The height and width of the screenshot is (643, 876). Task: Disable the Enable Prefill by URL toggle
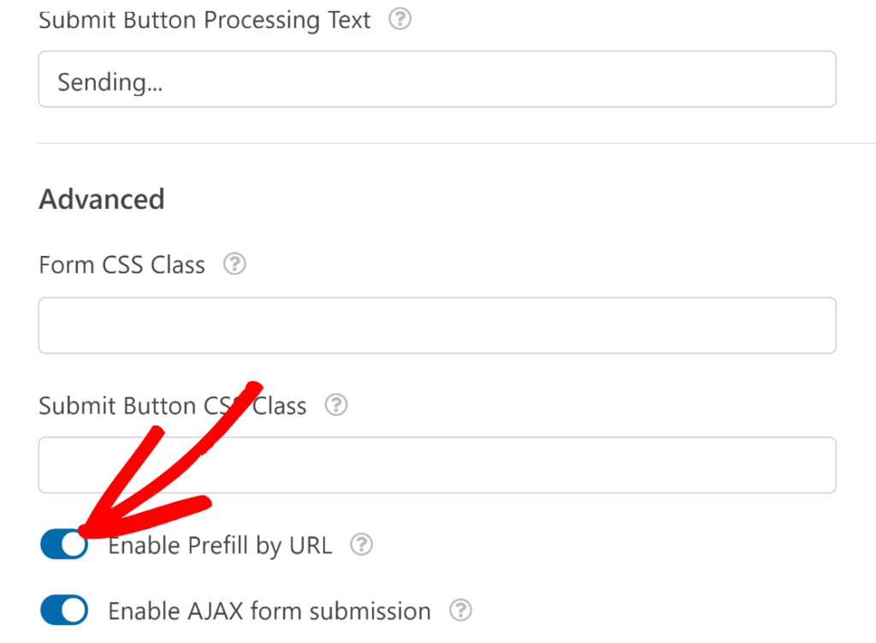(64, 544)
